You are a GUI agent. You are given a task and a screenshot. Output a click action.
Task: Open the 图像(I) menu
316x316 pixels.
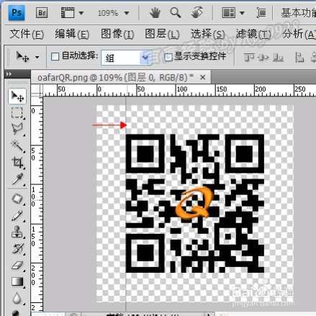click(x=117, y=34)
